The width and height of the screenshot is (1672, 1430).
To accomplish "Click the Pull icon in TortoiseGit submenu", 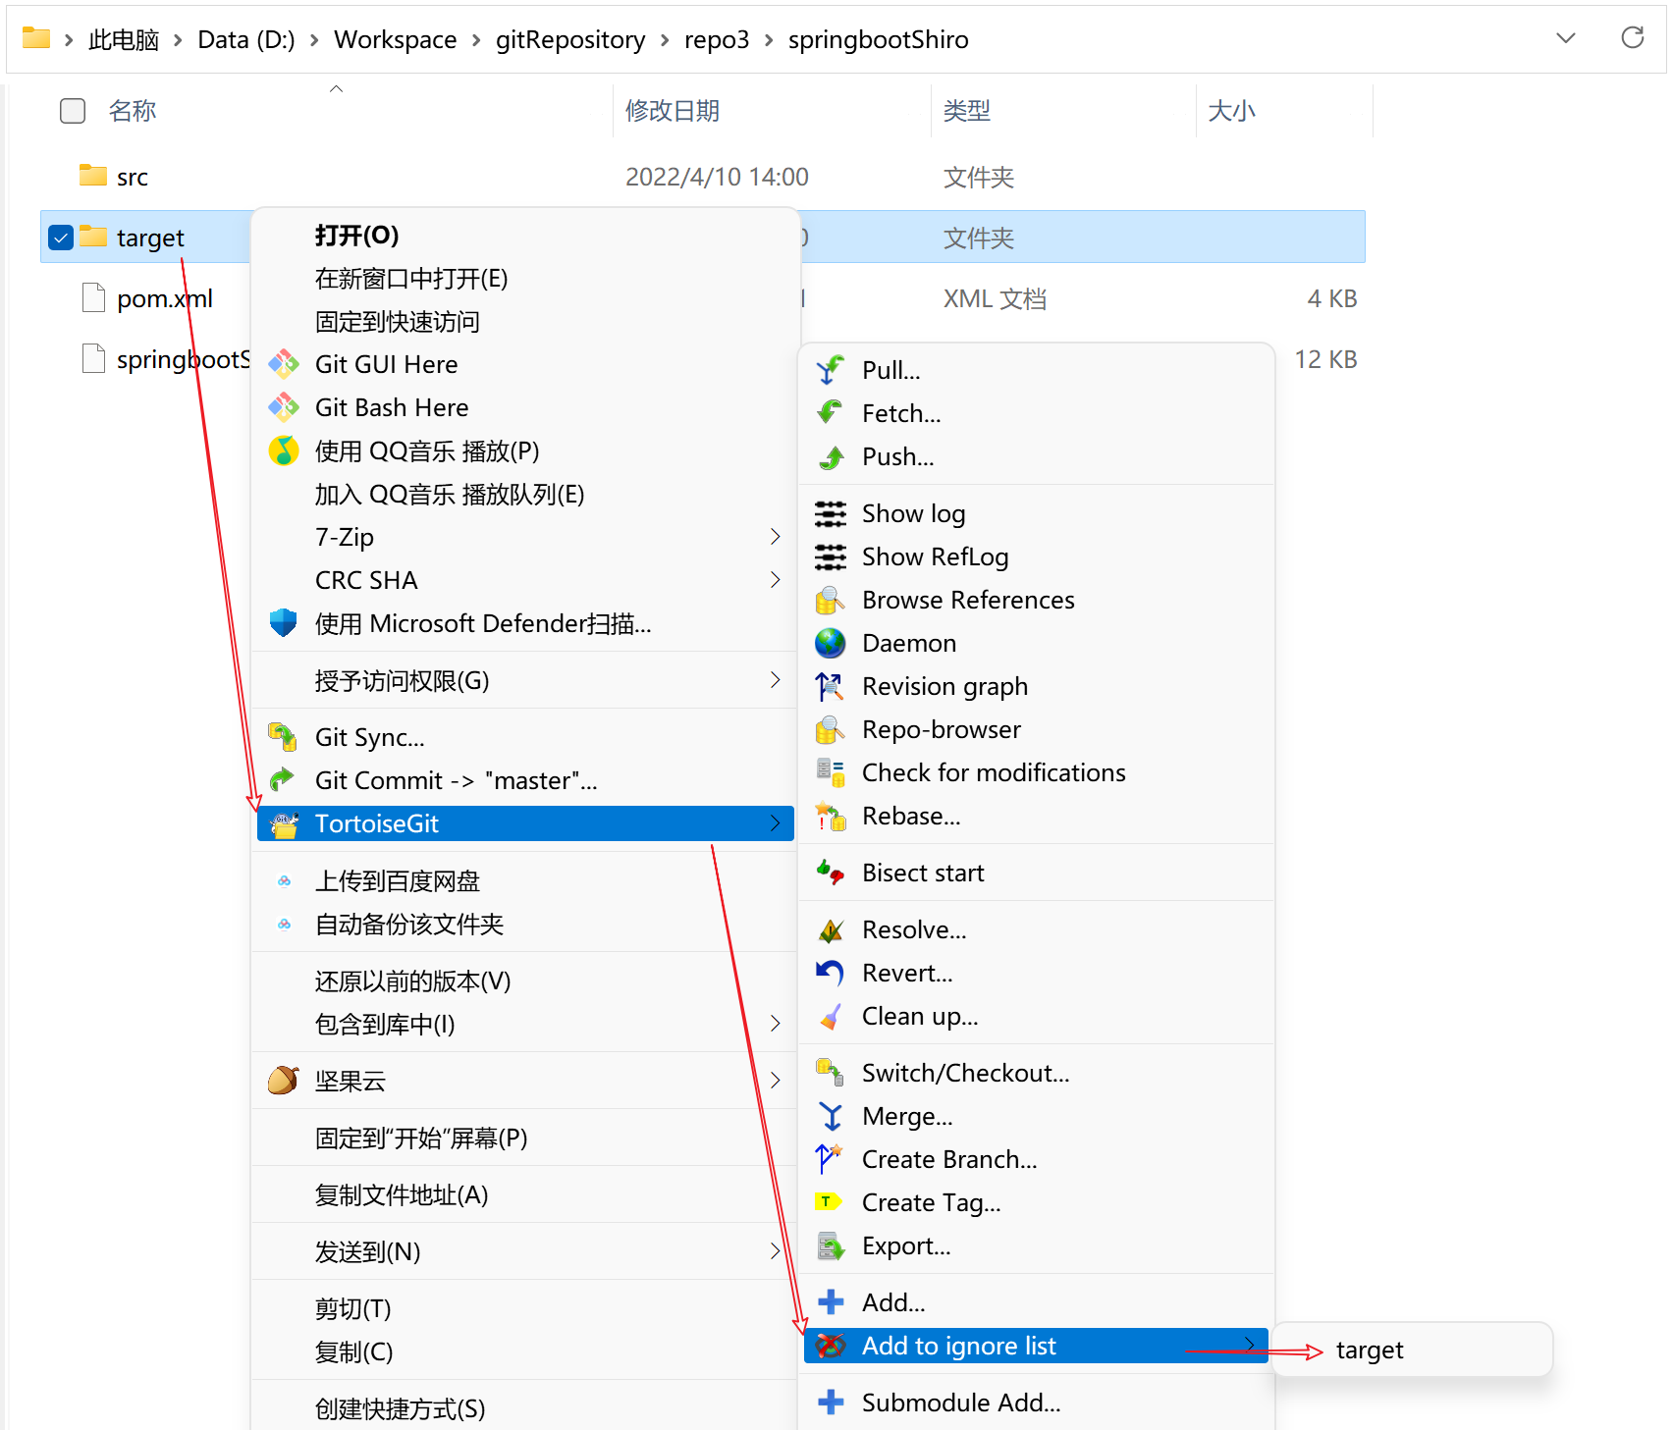I will (x=830, y=370).
